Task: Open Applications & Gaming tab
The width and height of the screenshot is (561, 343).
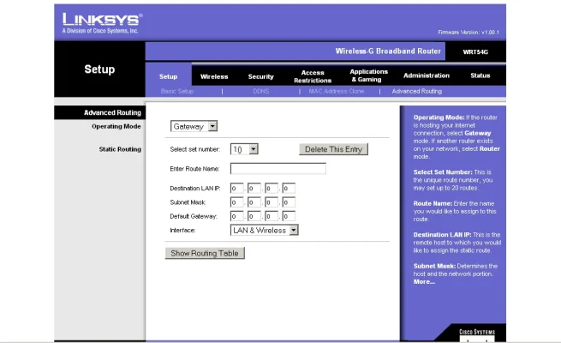Action: [x=368, y=76]
